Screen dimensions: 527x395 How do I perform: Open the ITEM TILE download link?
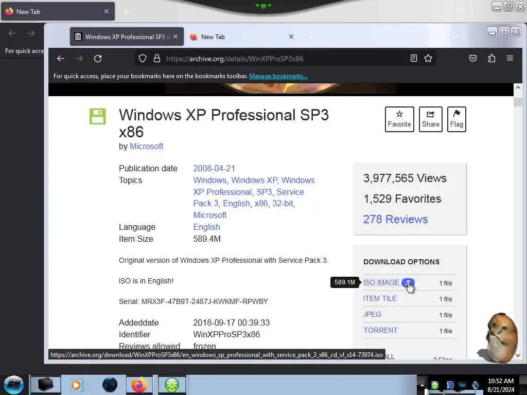click(380, 298)
